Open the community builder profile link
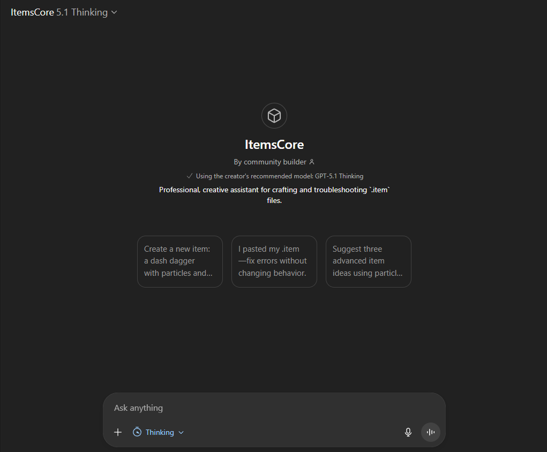This screenshot has width=547, height=452. pos(269,162)
